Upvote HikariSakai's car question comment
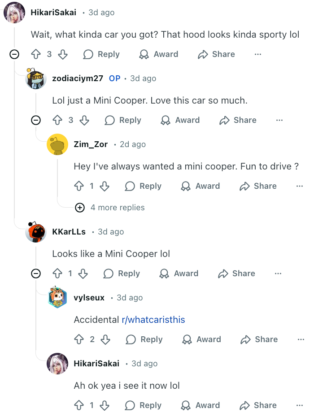 point(36,54)
